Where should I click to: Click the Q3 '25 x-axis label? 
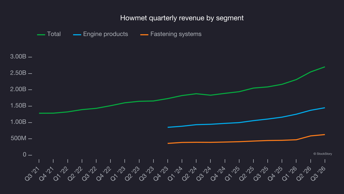261,174
